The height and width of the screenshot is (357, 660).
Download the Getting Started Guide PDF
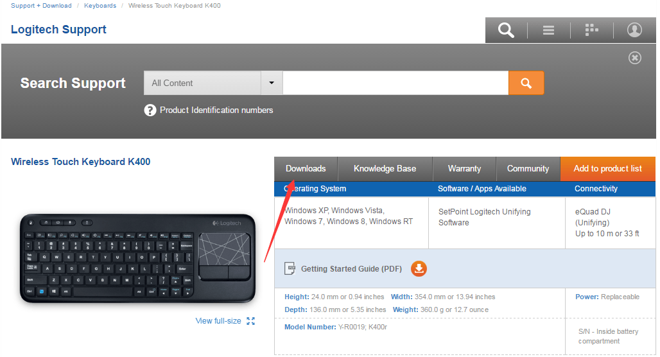pos(419,268)
